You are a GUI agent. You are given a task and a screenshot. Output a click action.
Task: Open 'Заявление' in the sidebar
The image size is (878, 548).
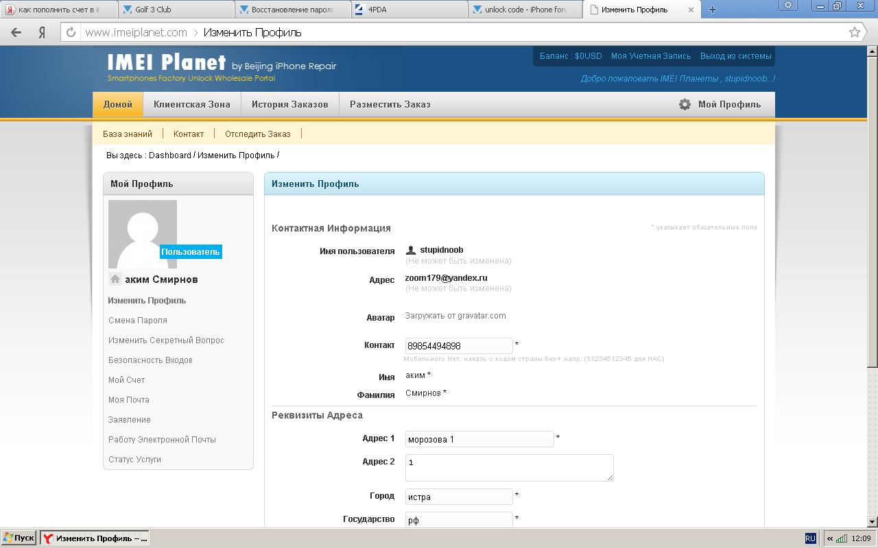click(x=130, y=419)
